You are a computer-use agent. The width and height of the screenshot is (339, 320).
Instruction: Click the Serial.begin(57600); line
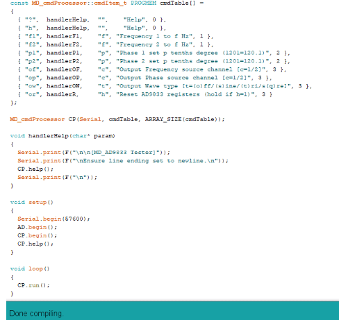coord(53,219)
